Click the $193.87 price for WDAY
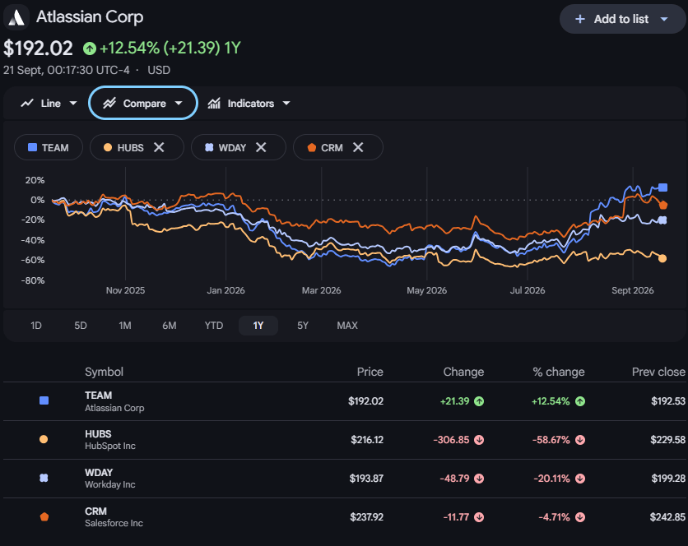 (x=366, y=479)
